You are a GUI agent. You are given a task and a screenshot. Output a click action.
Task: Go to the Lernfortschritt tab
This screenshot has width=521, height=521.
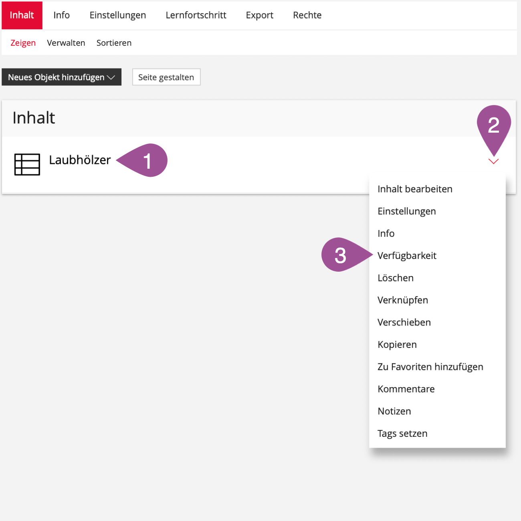(196, 15)
